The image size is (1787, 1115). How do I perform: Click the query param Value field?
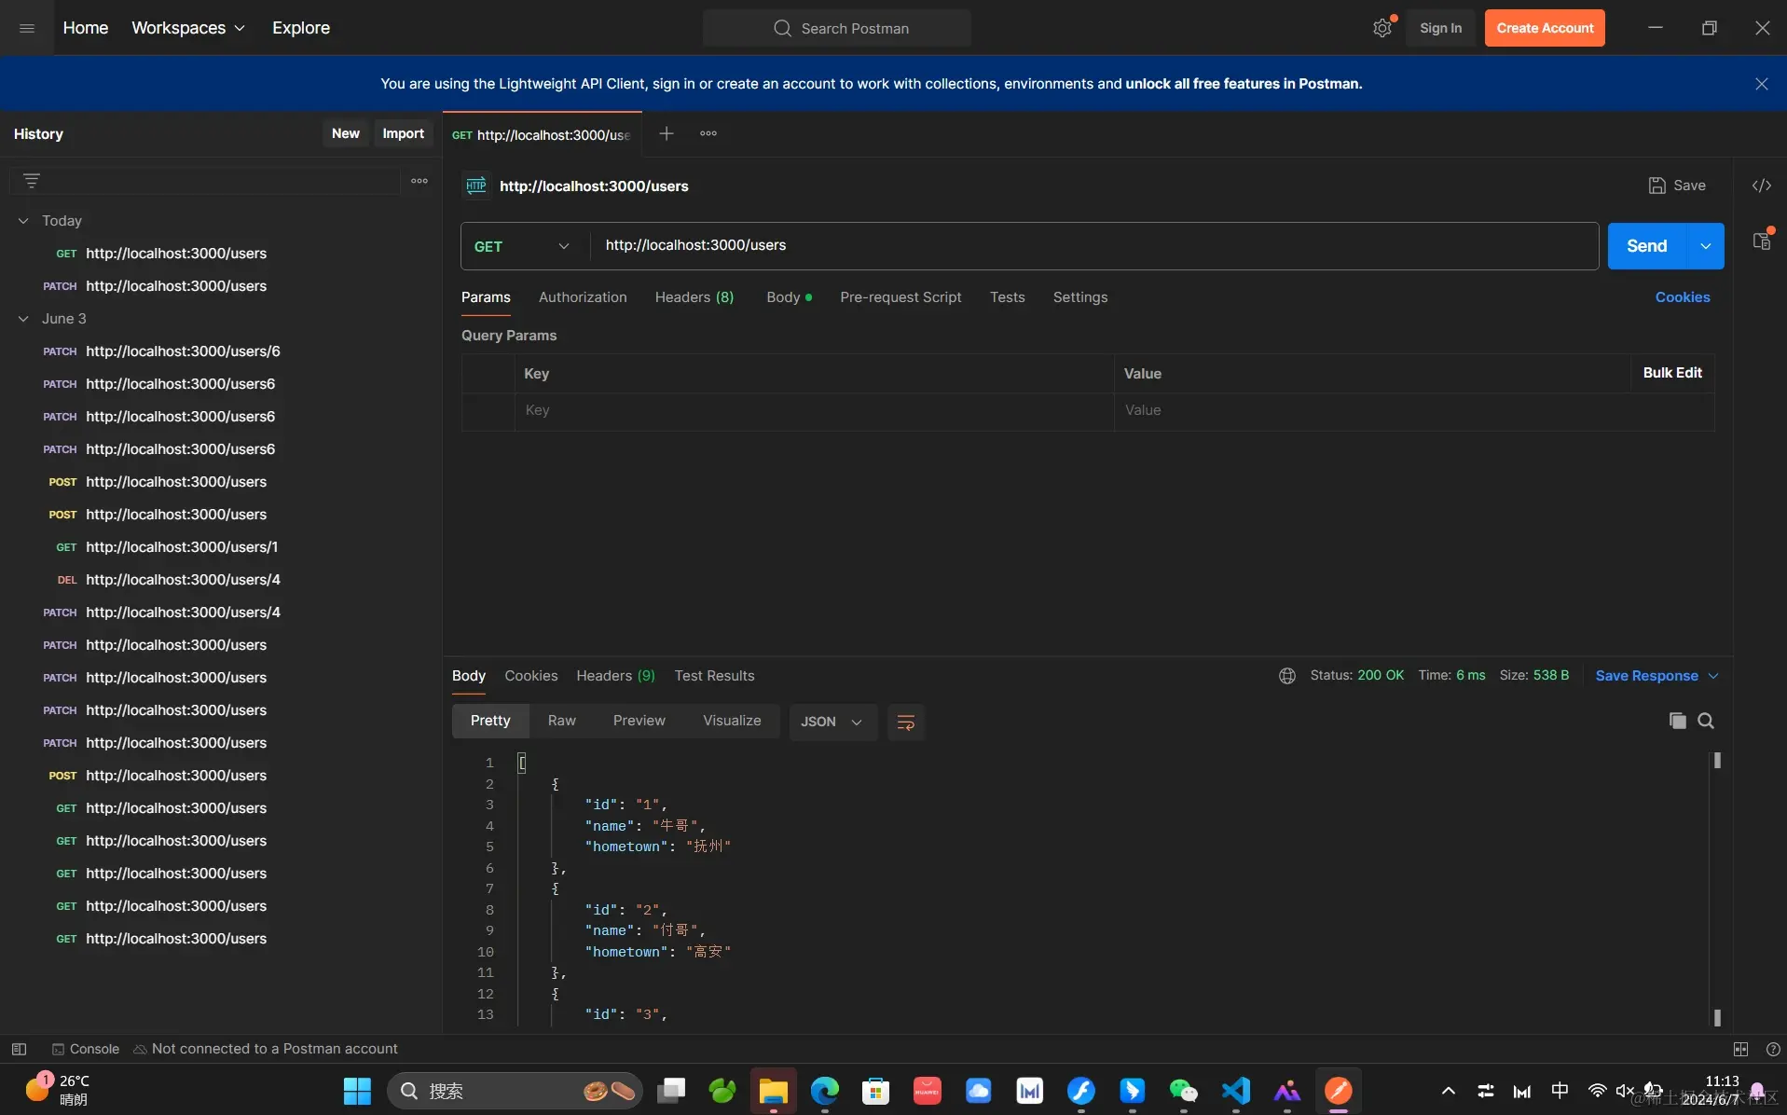click(1414, 410)
